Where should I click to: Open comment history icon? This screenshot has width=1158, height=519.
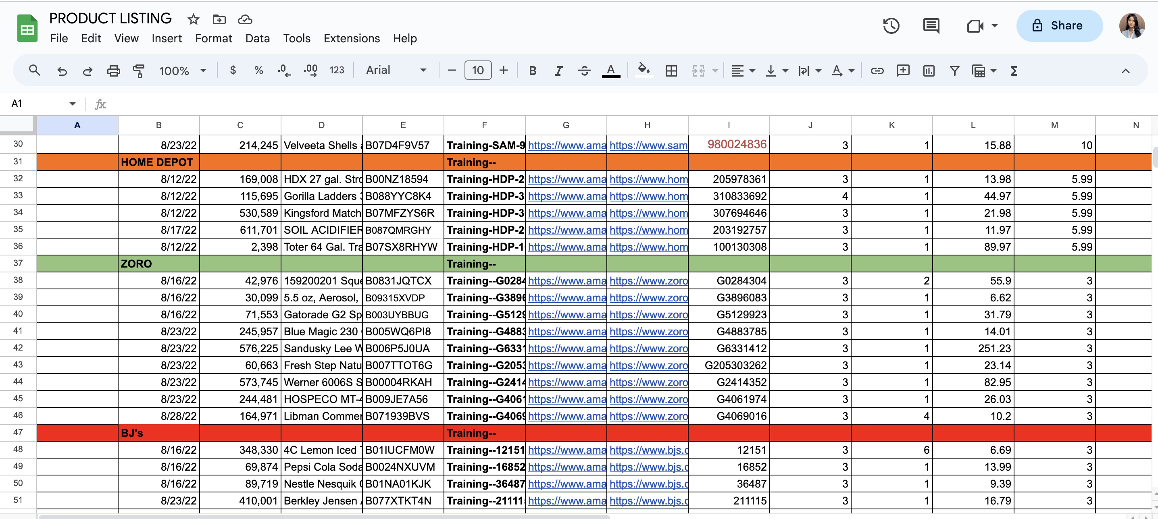pyautogui.click(x=931, y=26)
